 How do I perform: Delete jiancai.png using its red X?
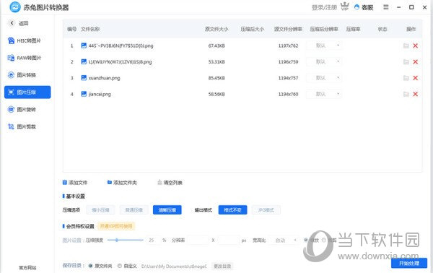[x=416, y=94]
